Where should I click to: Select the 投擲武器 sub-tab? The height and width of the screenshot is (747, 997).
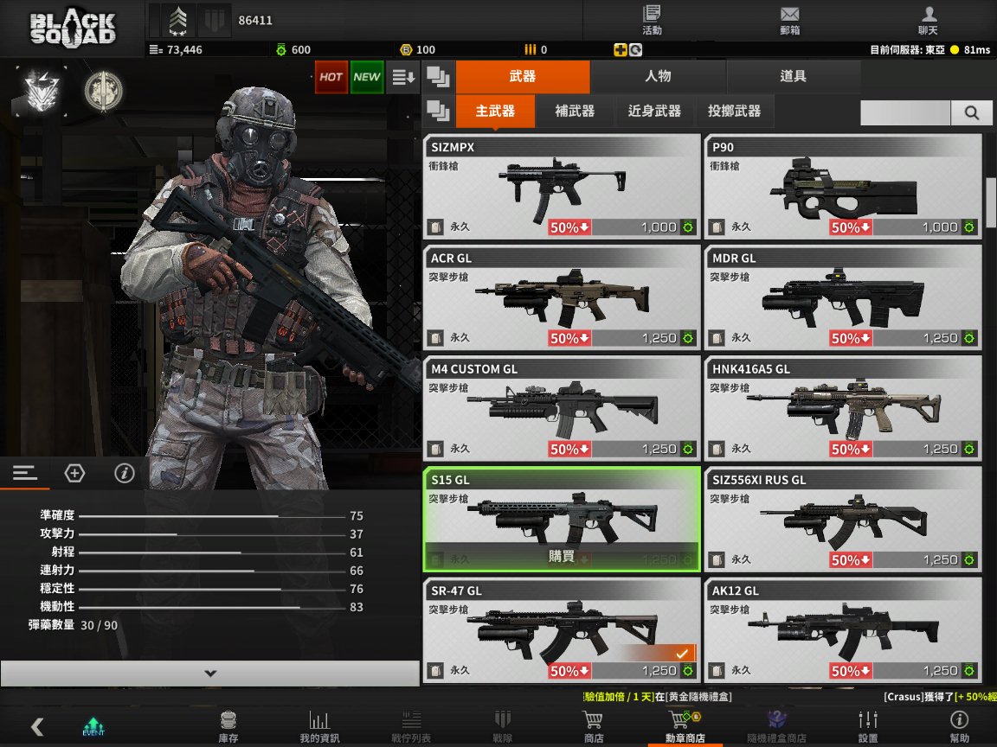[735, 112]
